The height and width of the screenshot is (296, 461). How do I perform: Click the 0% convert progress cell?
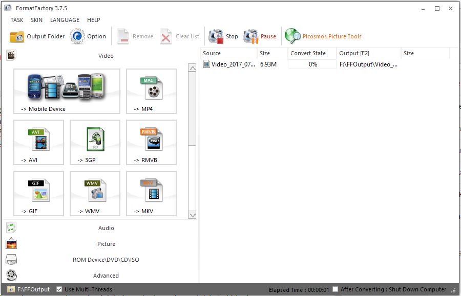click(312, 64)
